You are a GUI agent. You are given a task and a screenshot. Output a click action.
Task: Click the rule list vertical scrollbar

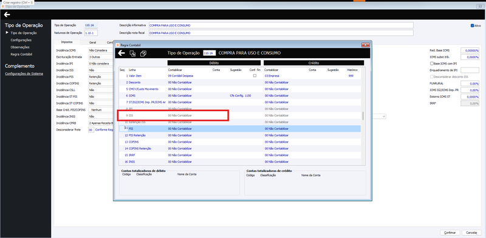pos(363,116)
